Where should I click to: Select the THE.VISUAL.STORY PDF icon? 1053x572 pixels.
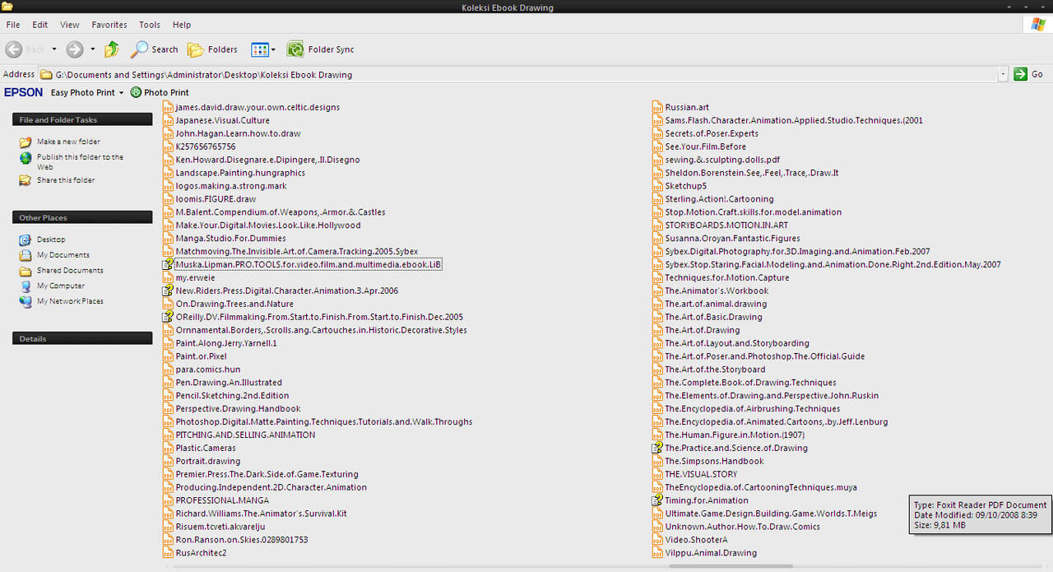coord(657,474)
